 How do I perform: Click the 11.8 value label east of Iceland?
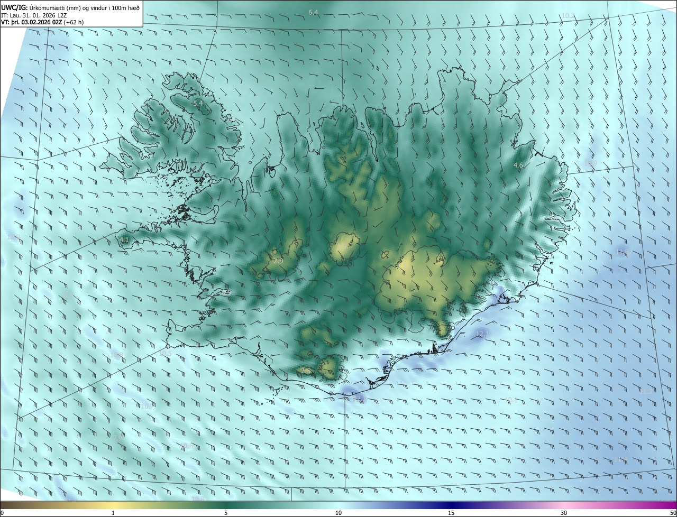(623, 253)
